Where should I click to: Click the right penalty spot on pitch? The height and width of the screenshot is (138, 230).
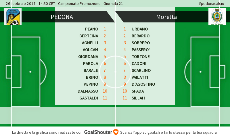[200, 72]
